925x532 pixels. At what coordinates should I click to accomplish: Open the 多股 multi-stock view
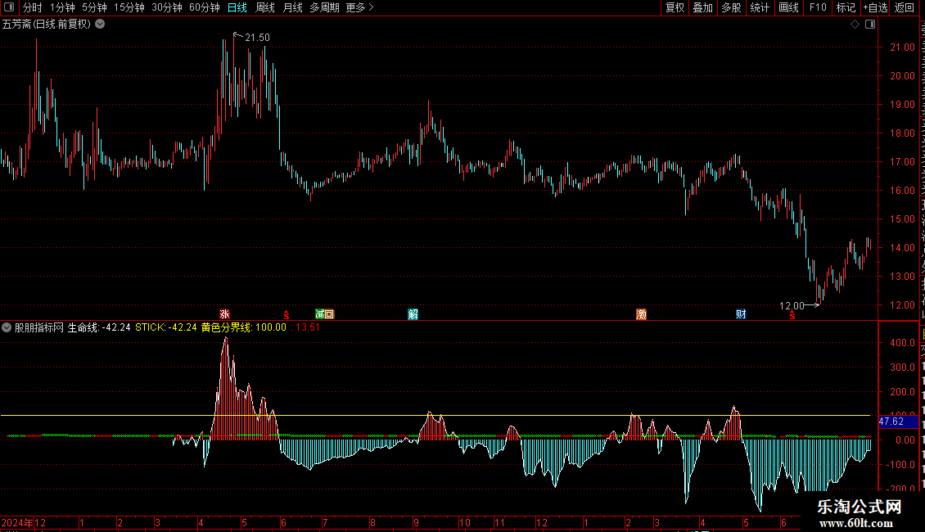click(731, 7)
